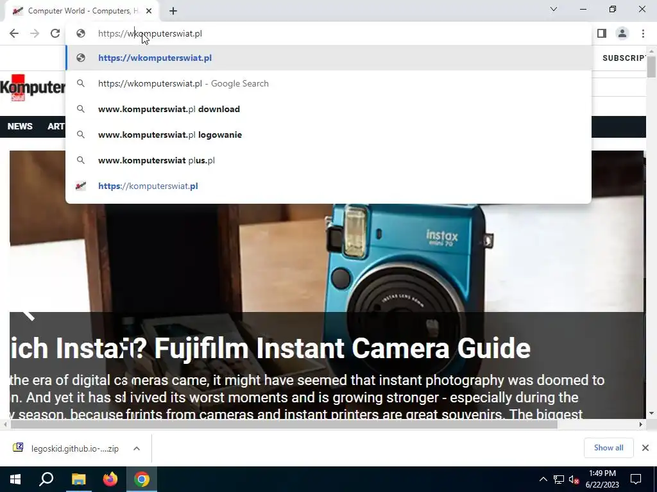The image size is (657, 492).
Task: Open the taskbar clock and date
Action: click(602, 479)
